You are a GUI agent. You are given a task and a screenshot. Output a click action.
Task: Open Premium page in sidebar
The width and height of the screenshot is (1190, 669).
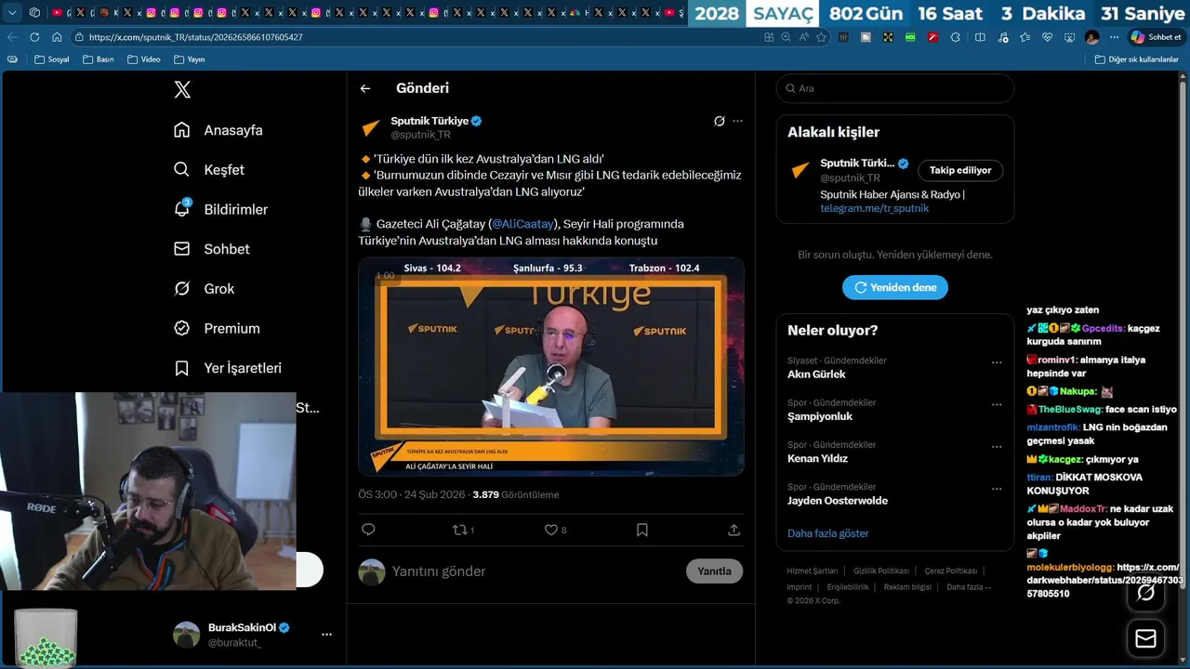pyautogui.click(x=217, y=328)
